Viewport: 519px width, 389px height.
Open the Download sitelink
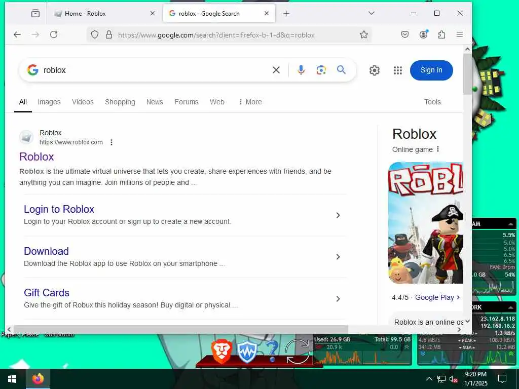coord(46,251)
